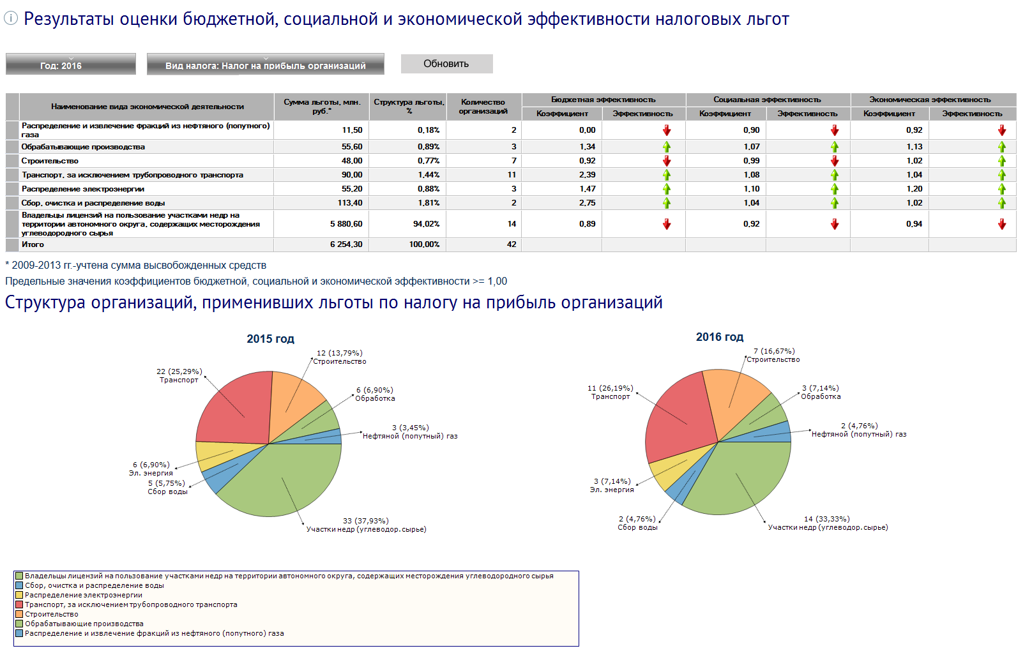Click social efficiency green arrow in Сбор, очистка воды row
The image size is (1032, 660).
pyautogui.click(x=834, y=203)
